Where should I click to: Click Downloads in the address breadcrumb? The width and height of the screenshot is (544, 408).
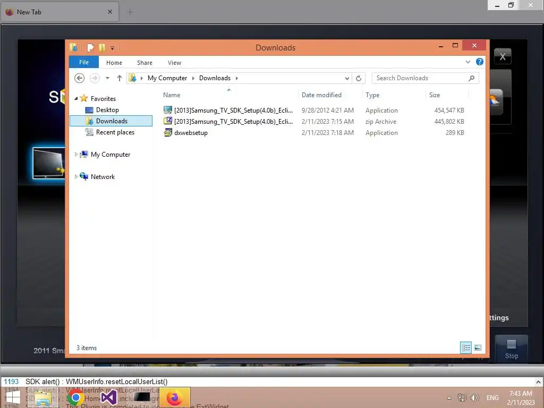[x=215, y=78]
